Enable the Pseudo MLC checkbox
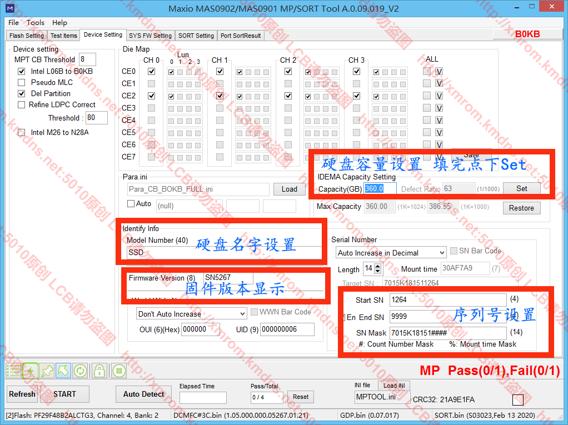Viewport: 568px width, 425px height. tap(22, 83)
